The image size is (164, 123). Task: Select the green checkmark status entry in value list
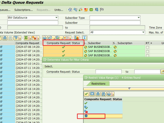click(103, 103)
